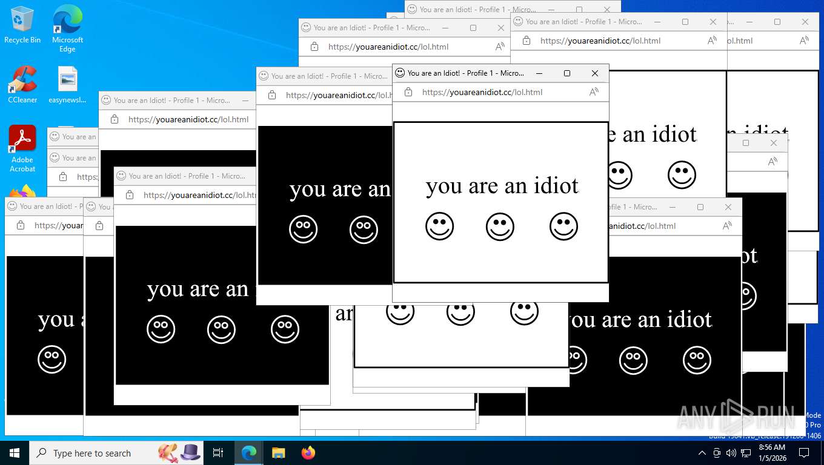Image resolution: width=824 pixels, height=465 pixels.
Task: Click 'you' text in the black window with one smiley
Action: coord(56,320)
